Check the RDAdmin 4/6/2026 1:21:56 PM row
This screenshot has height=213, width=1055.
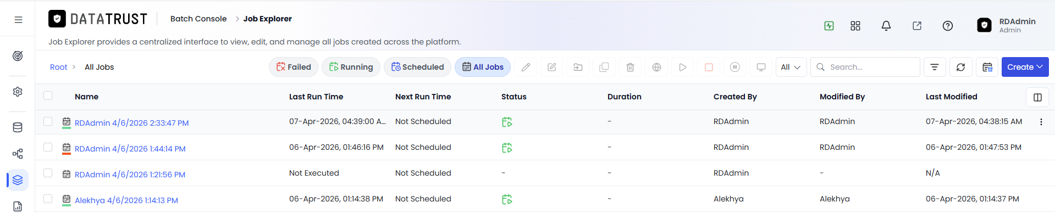click(x=48, y=173)
